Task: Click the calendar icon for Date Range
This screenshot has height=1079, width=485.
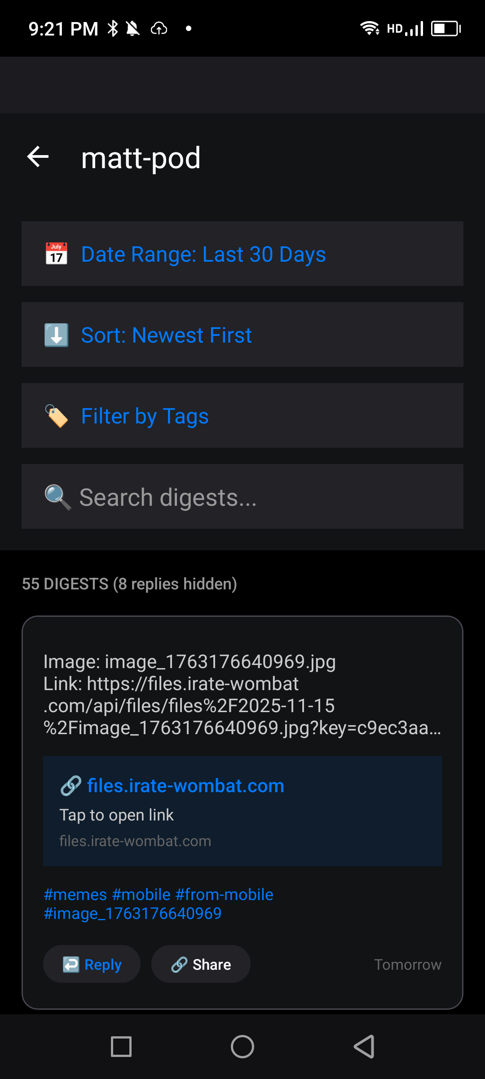Action: [57, 254]
